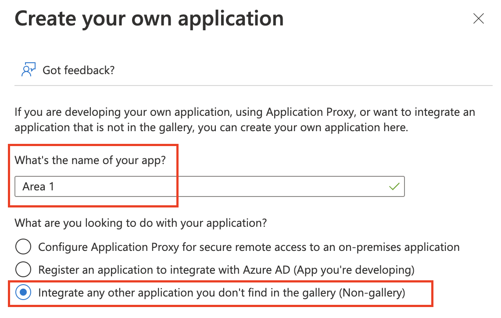Close the Create your own application panel
Image resolution: width=501 pixels, height=318 pixels.
[478, 18]
